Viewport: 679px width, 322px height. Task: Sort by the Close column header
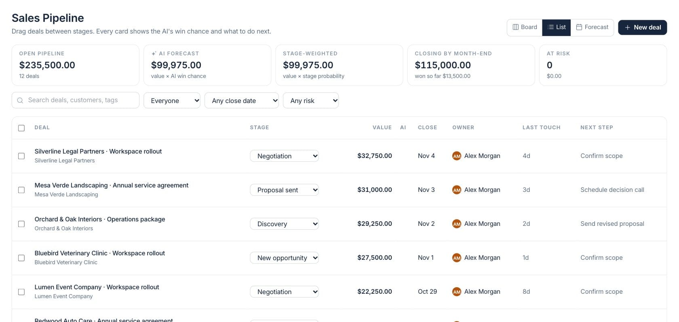[x=427, y=128]
